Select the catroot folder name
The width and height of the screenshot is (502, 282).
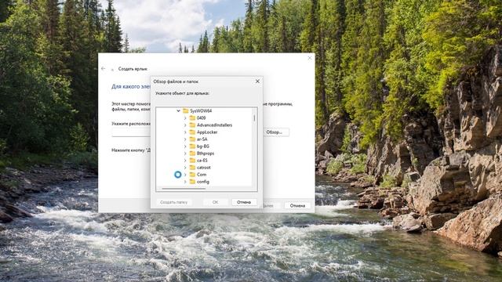pyautogui.click(x=204, y=167)
